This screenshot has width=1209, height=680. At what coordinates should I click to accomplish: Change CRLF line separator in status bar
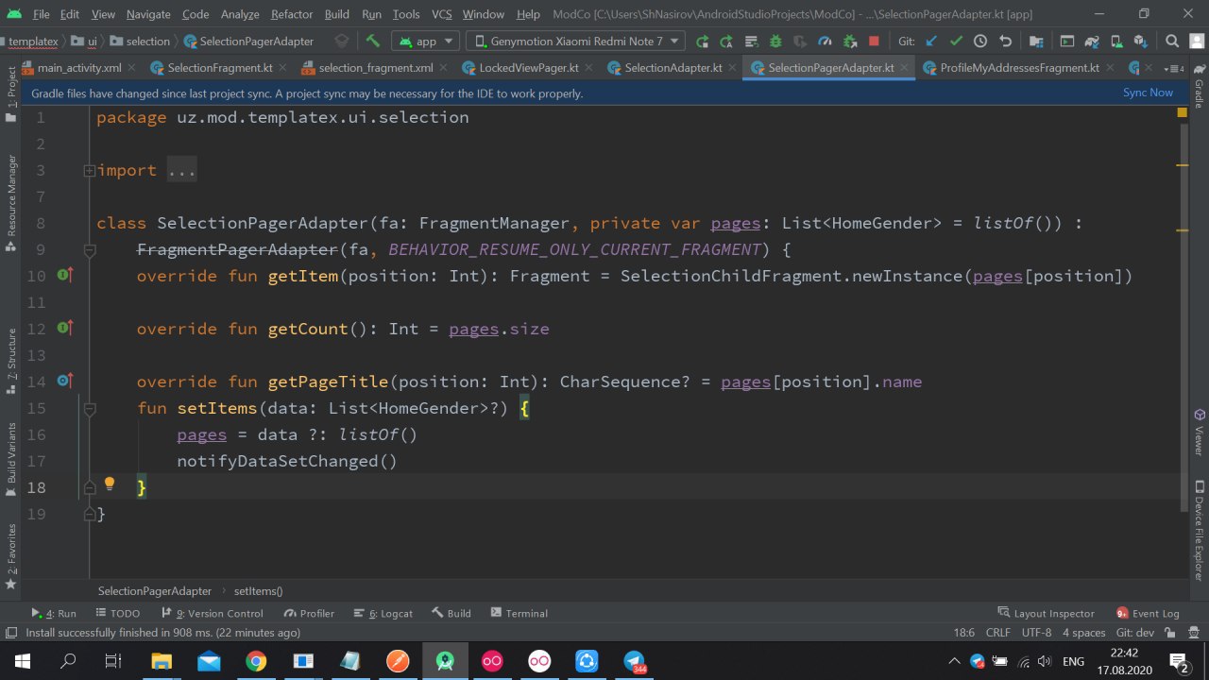[x=997, y=633]
